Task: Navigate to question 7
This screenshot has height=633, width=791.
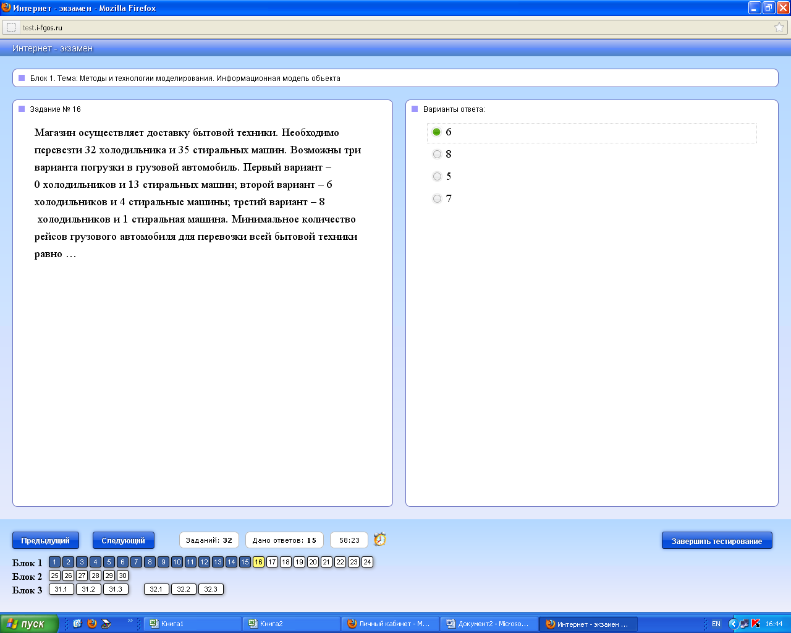Action: coord(136,562)
